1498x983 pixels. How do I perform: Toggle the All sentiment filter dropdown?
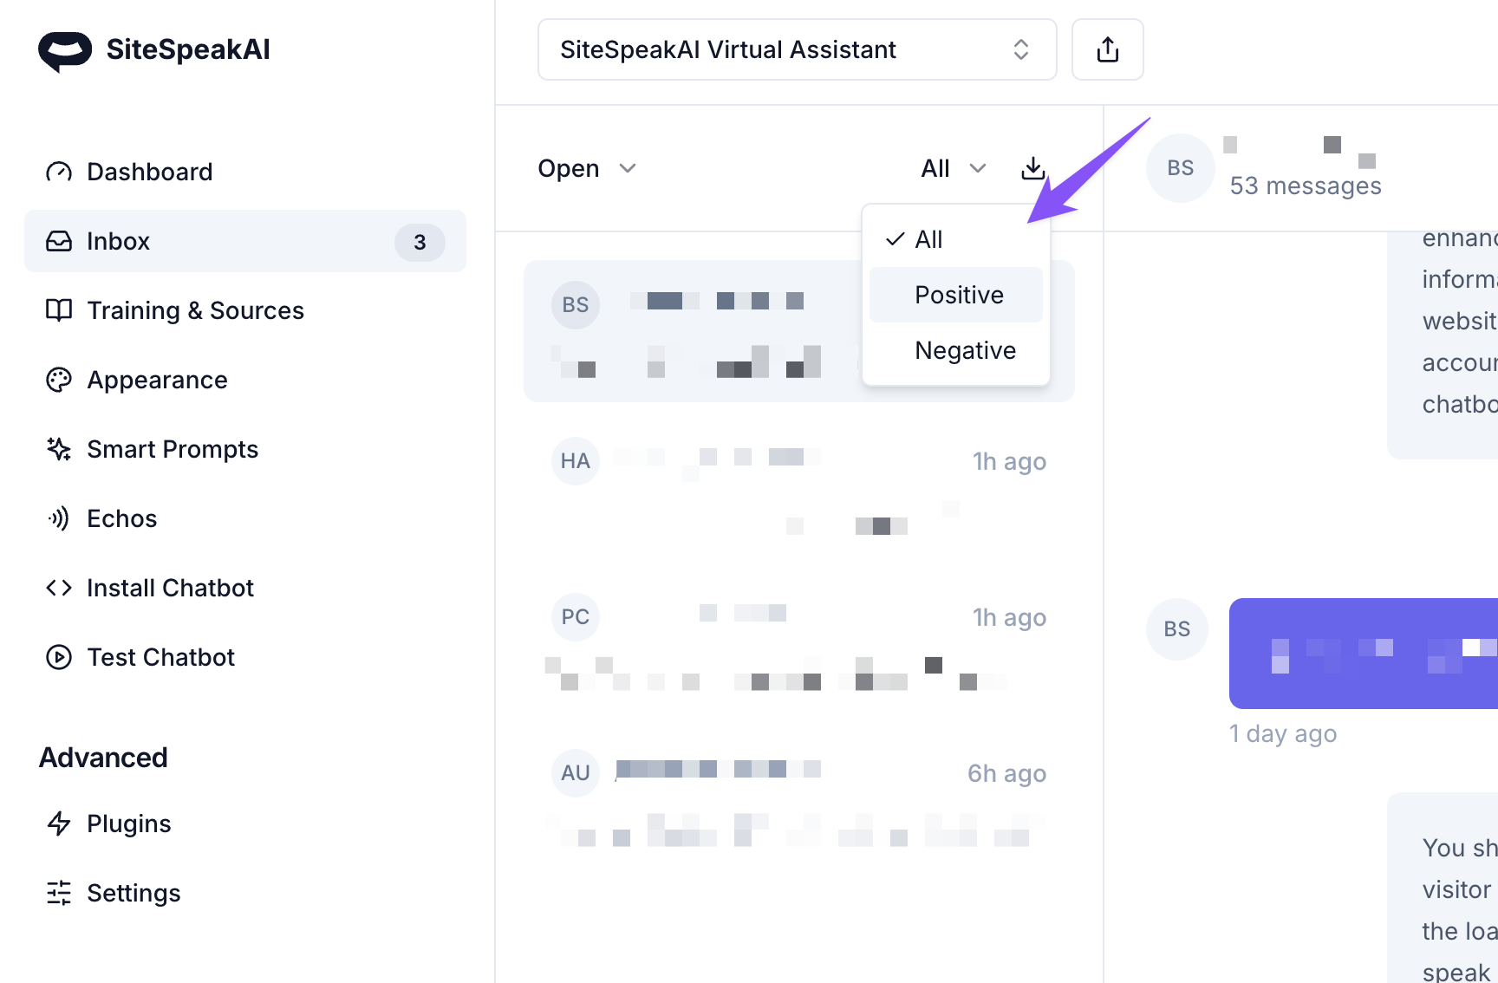click(x=953, y=168)
